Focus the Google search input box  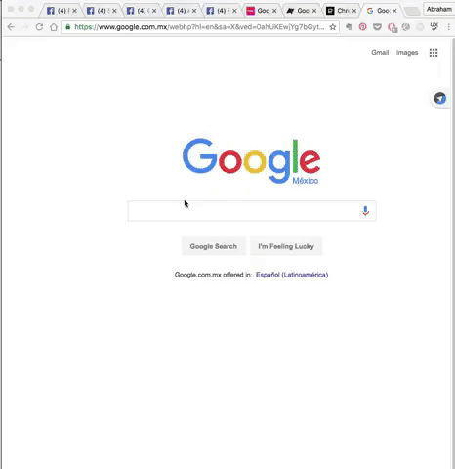(x=244, y=211)
